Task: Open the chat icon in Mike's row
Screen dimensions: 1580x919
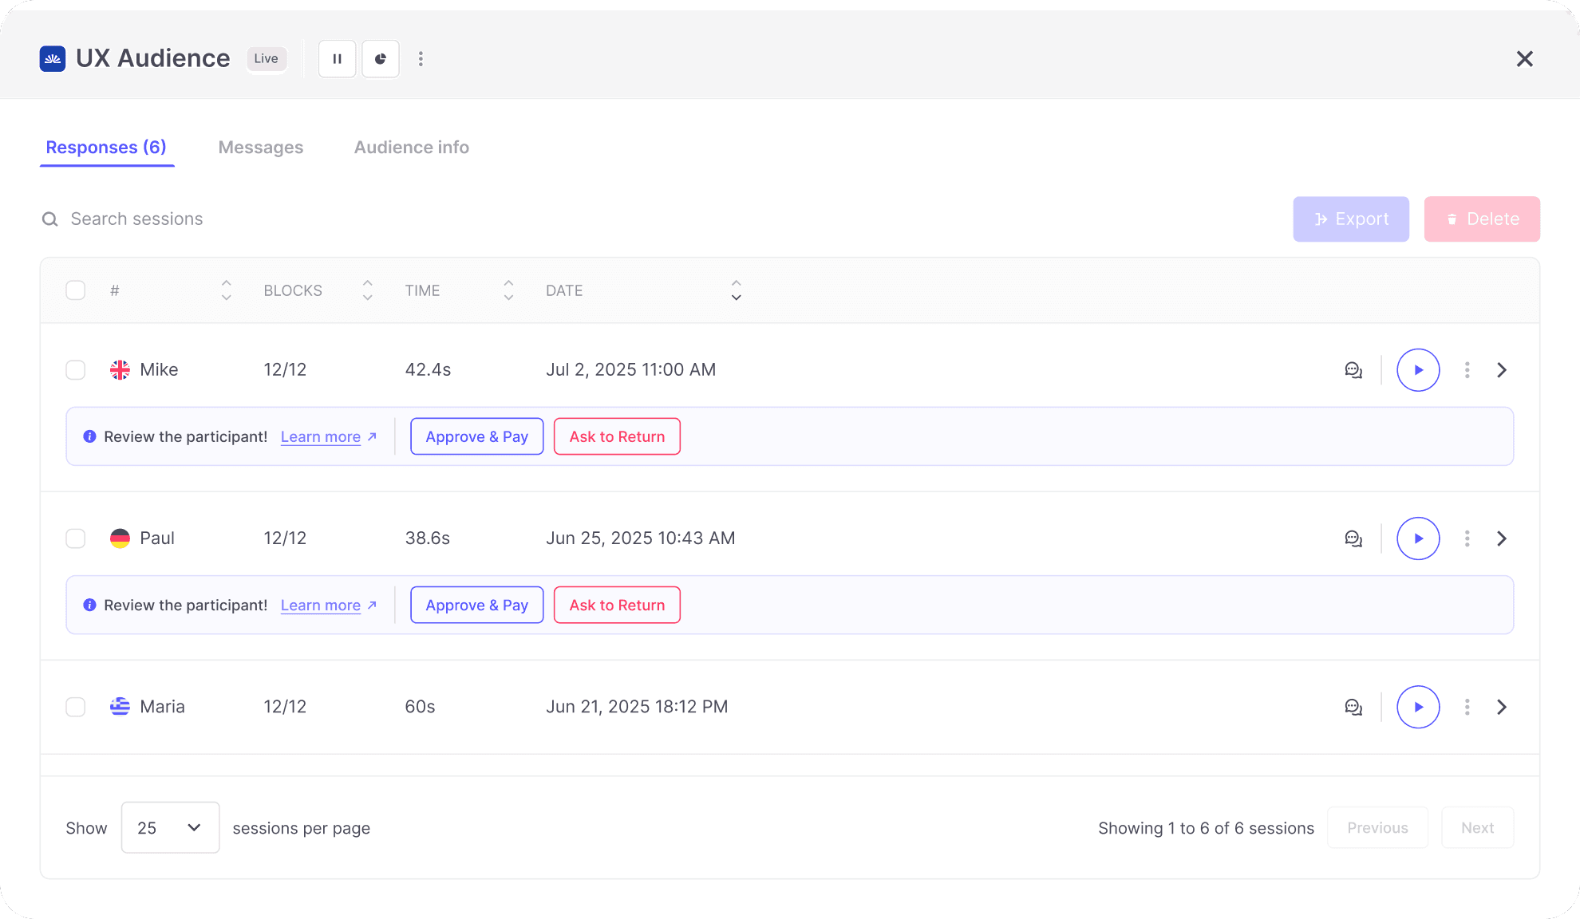Action: click(x=1353, y=370)
